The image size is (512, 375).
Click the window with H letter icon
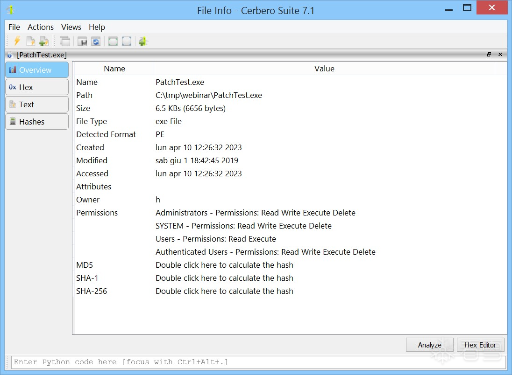coord(82,42)
